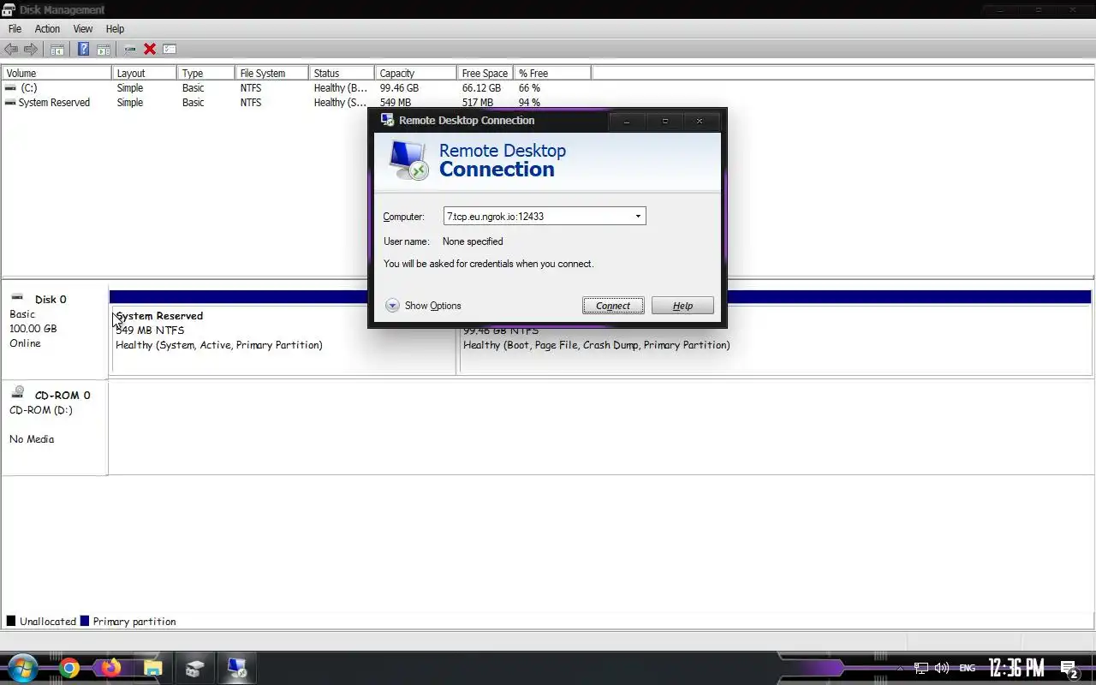The height and width of the screenshot is (685, 1096).
Task: Click the 'No Media' text under CD-ROM 0
Action: tap(32, 439)
